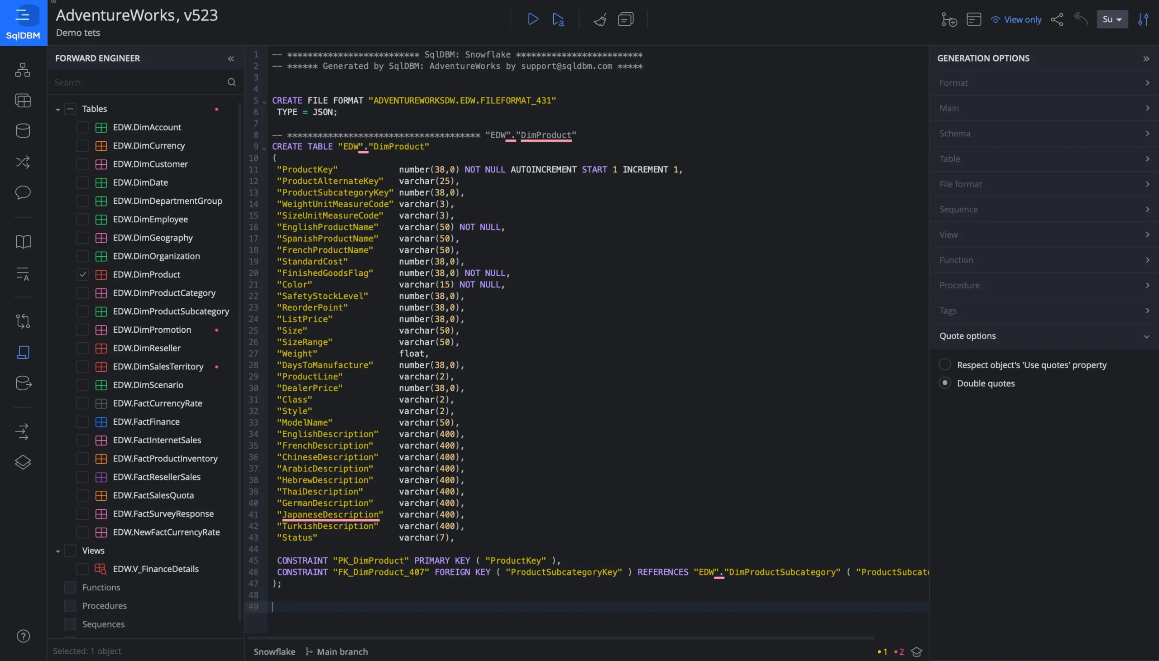
Task: Select the Forward Engineer script icon
Action: [23, 352]
